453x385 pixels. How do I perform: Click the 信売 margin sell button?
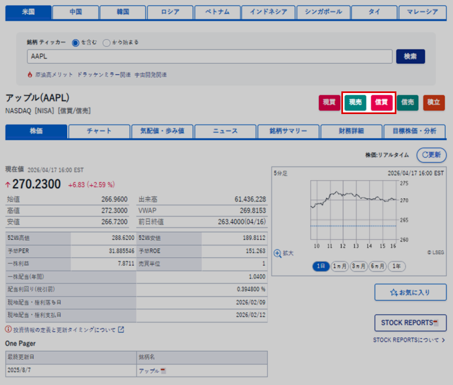407,103
